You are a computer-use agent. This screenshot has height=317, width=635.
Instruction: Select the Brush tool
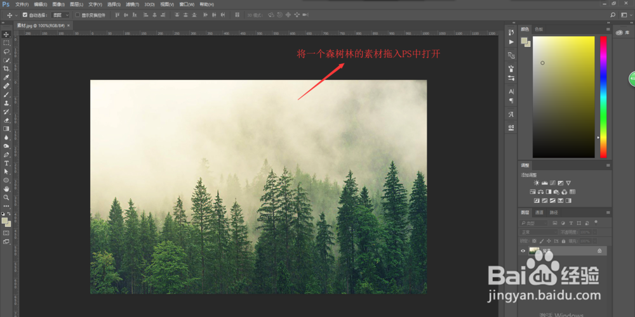click(x=6, y=94)
